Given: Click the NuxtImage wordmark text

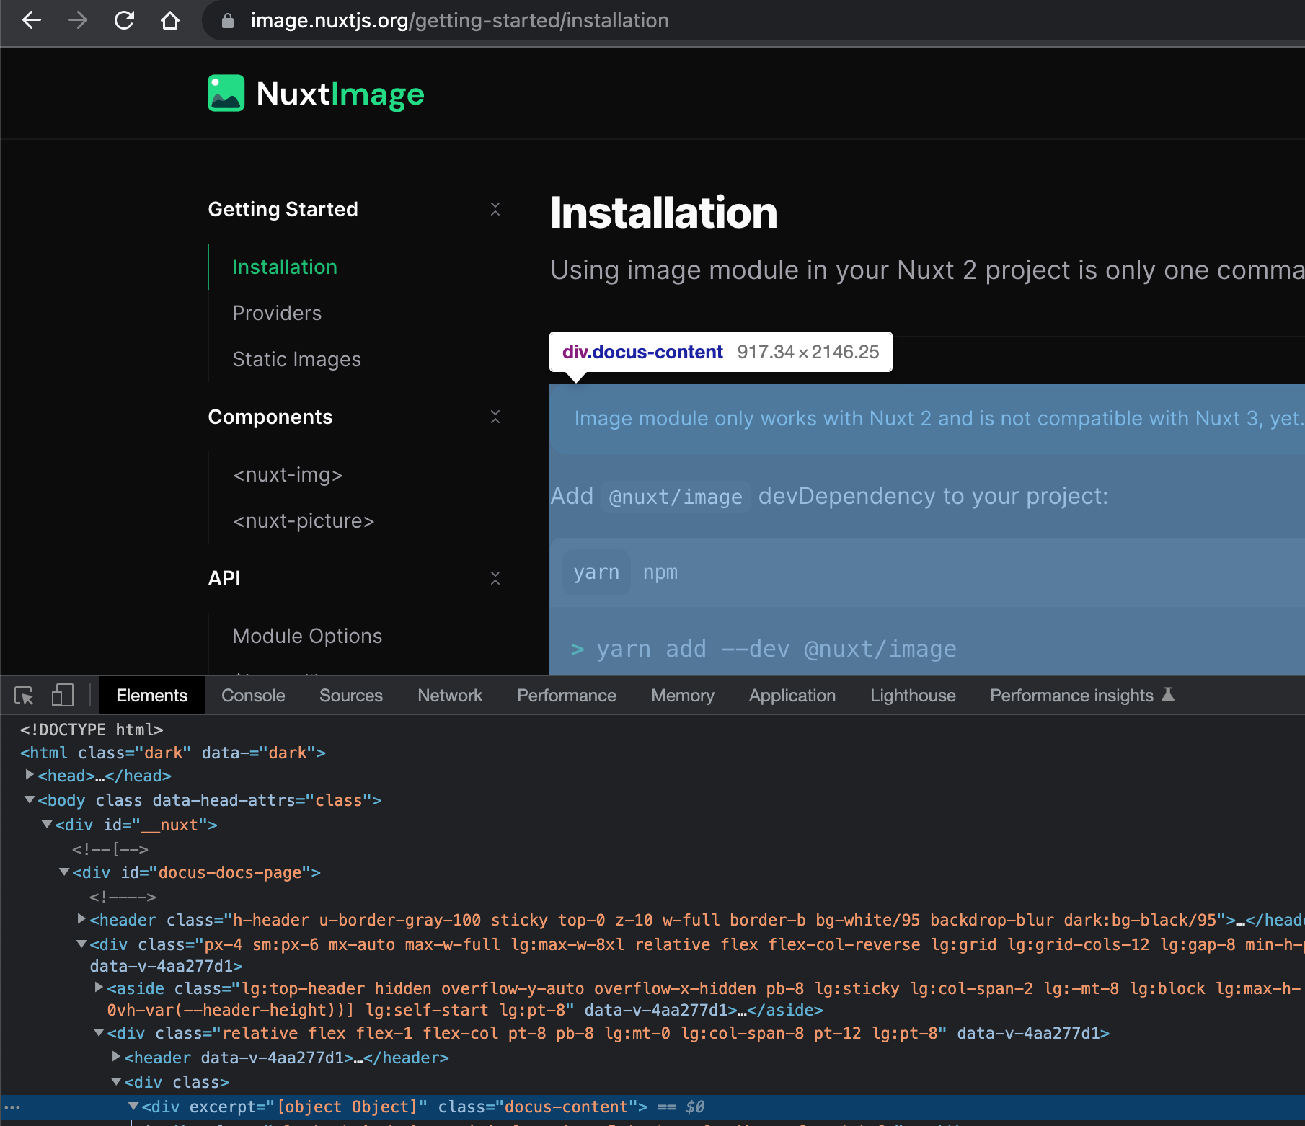Looking at the screenshot, I should 340,94.
